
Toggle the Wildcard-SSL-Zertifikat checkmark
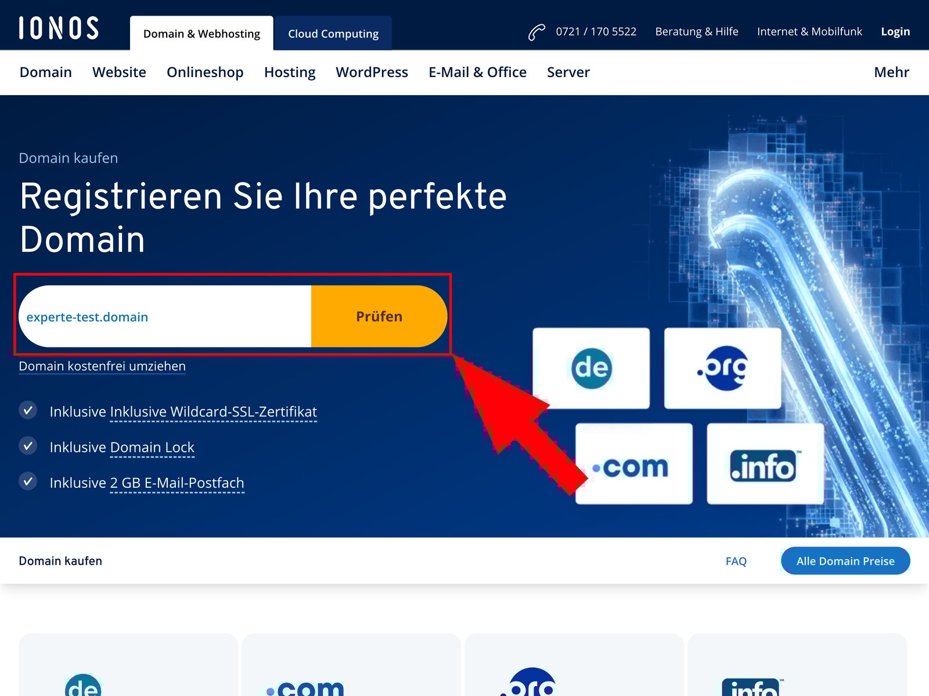[28, 410]
